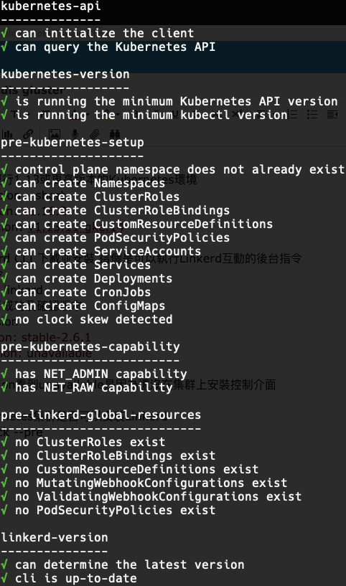Viewport: 346px width, 586px height.
Task: Click the faint numbered list icon
Action: [294, 114]
